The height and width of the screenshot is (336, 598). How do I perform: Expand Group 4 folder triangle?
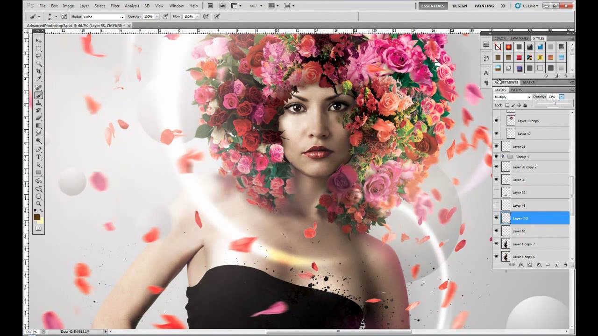tap(503, 157)
